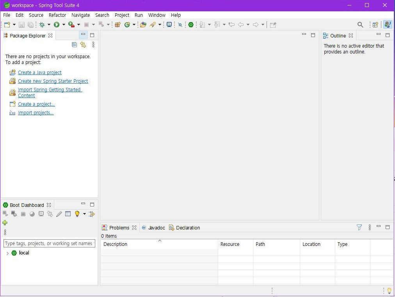This screenshot has width=395, height=297.
Task: Open the Boot Dashboard light bulb dropdown
Action: point(84,214)
